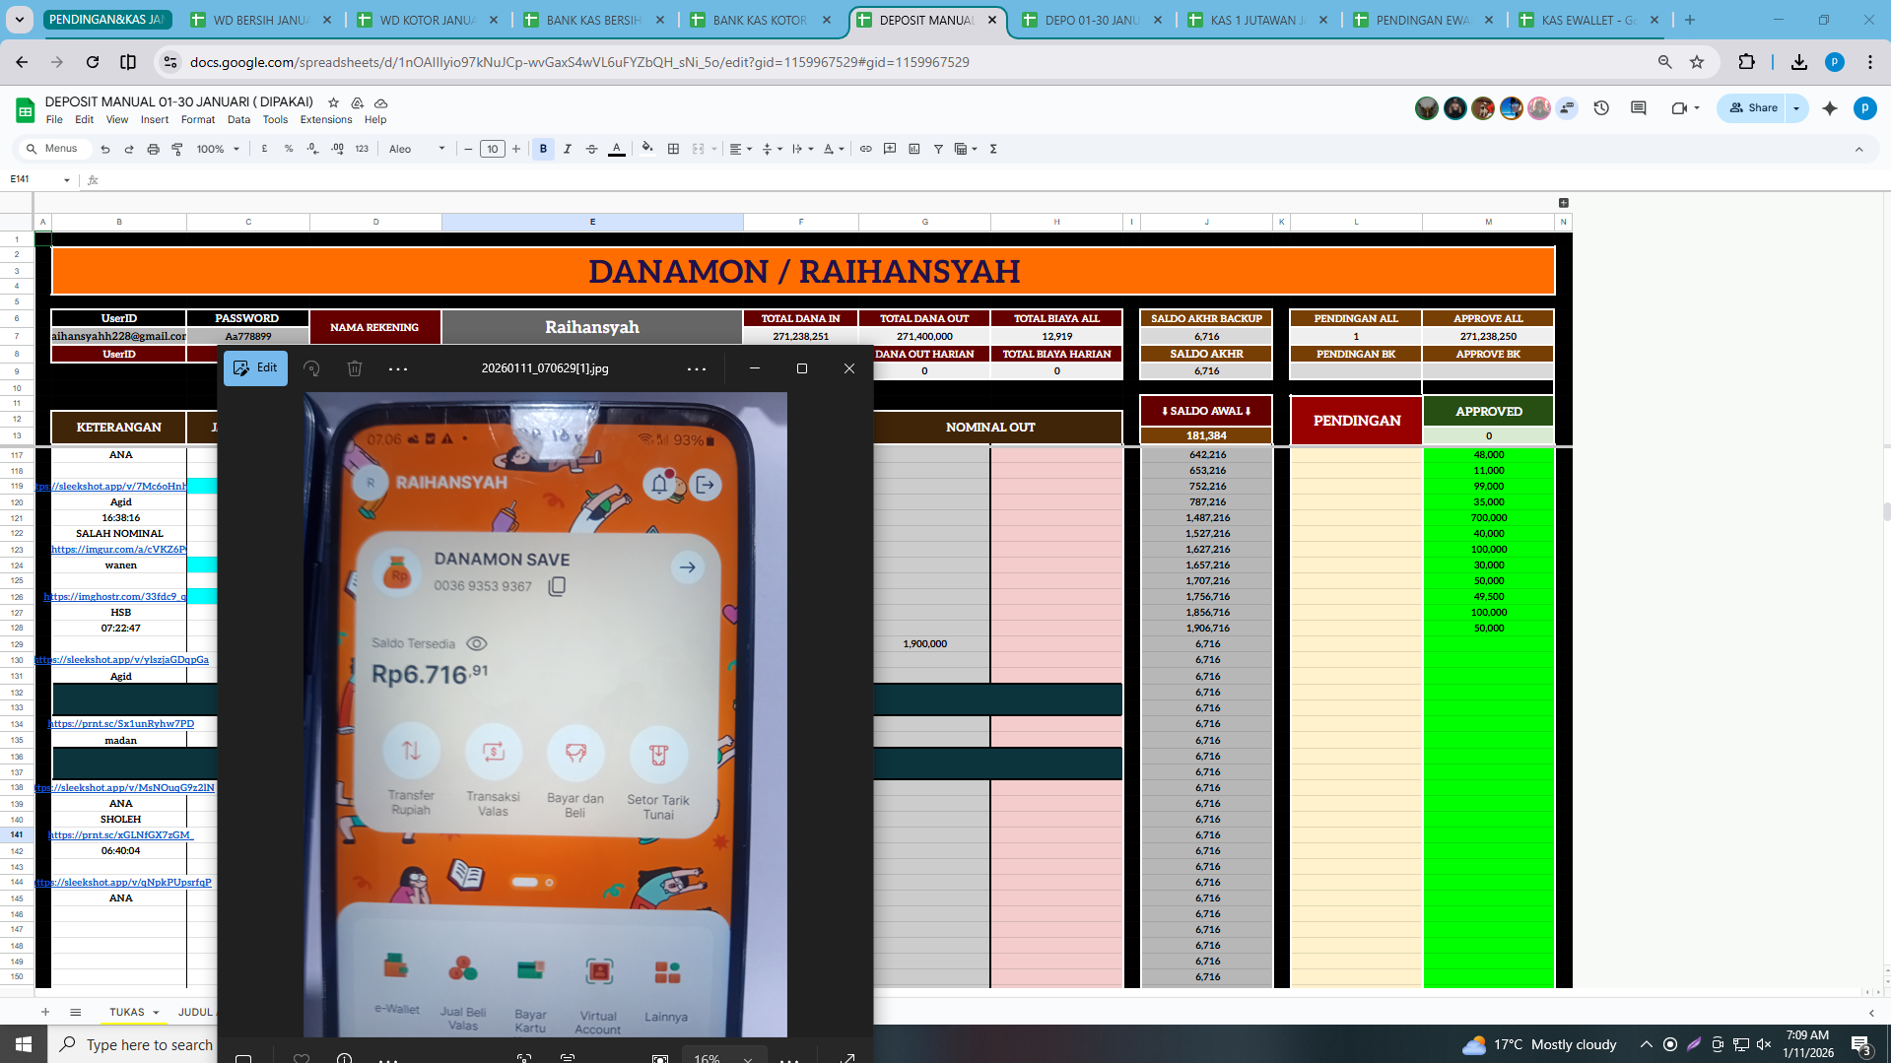Open the text color picker

tap(617, 149)
